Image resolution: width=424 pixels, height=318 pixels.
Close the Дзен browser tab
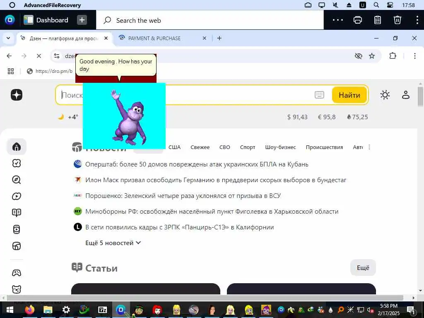[106, 39]
